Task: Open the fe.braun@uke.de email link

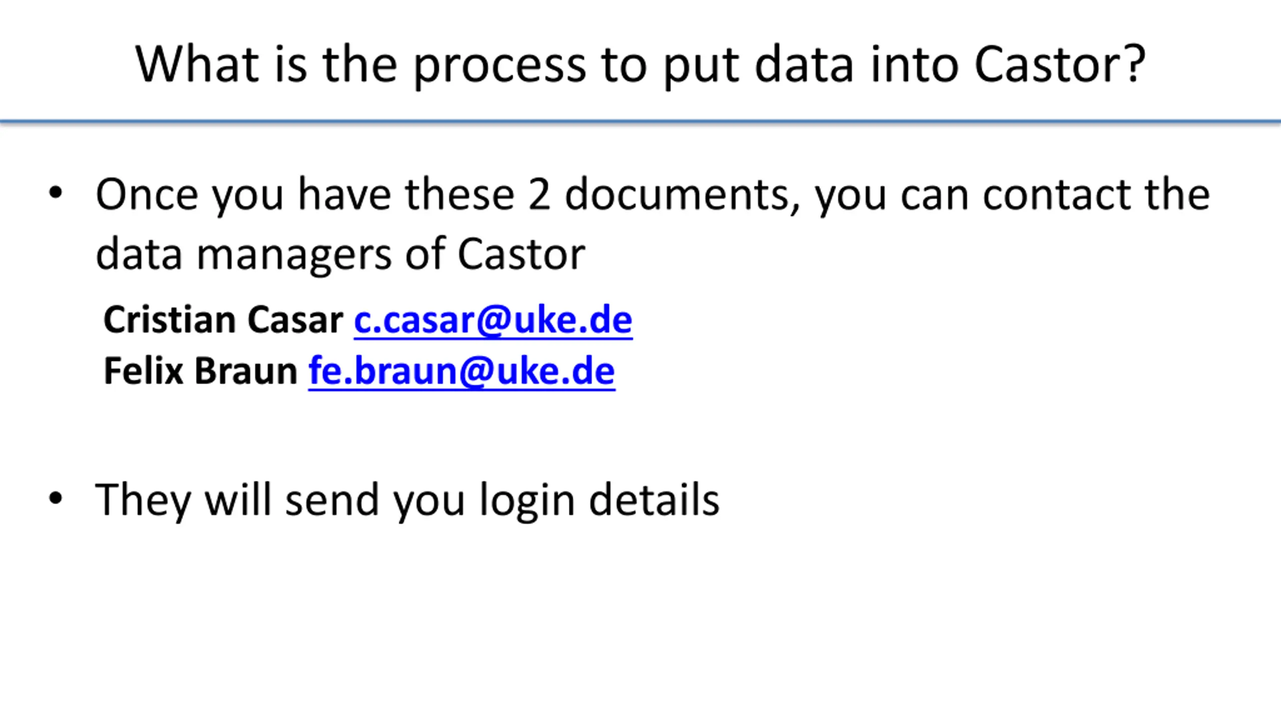Action: (x=461, y=371)
